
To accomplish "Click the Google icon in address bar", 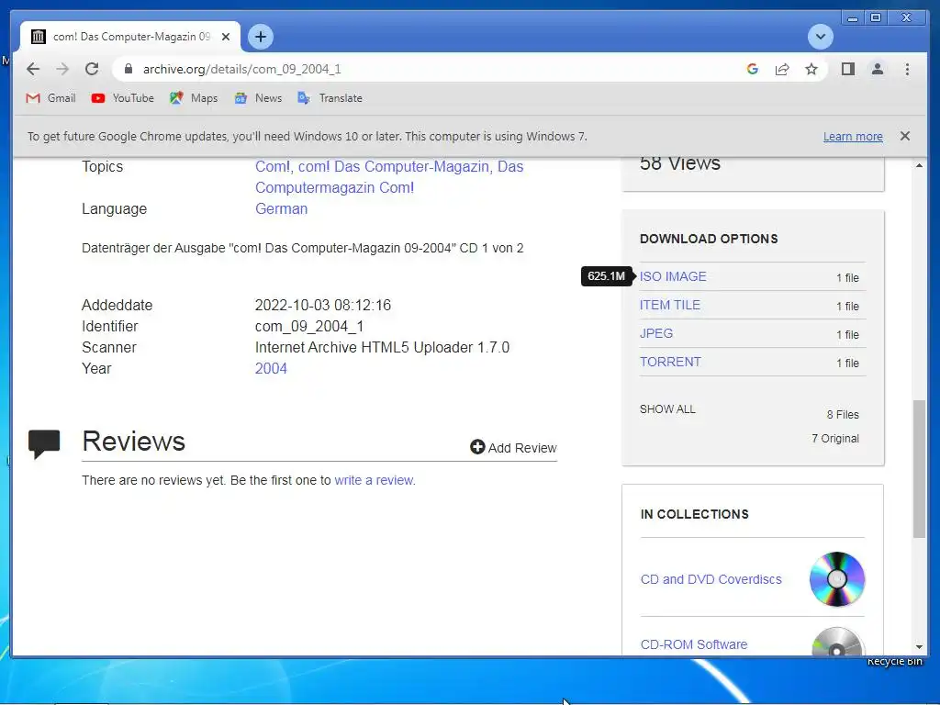I will (x=753, y=69).
